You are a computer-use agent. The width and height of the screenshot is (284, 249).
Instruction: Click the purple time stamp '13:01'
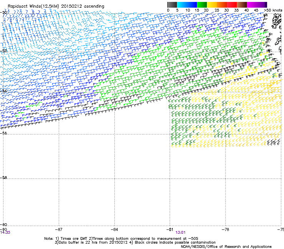click(x=181, y=233)
